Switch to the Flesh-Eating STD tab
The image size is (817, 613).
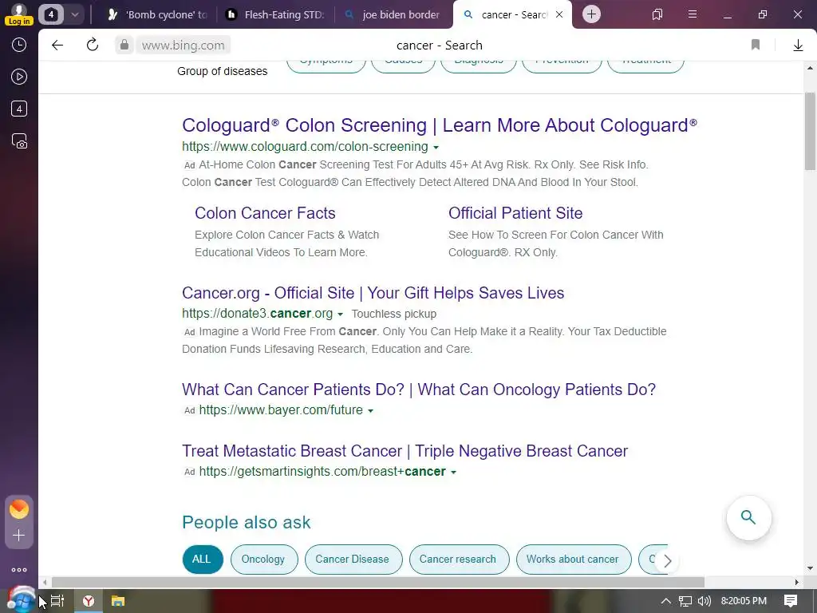pos(276,14)
